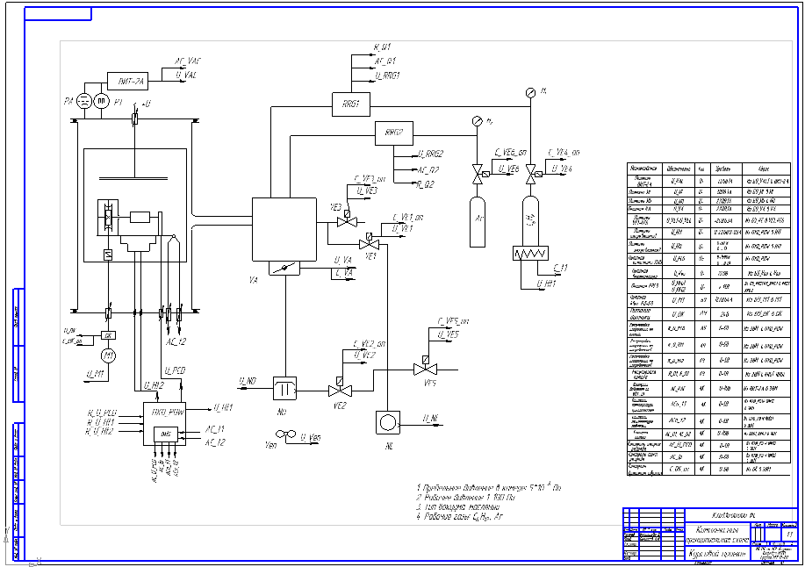Click the NL pump symbol
The width and height of the screenshot is (805, 567).
(388, 423)
